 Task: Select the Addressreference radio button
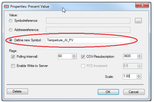tap(10, 30)
